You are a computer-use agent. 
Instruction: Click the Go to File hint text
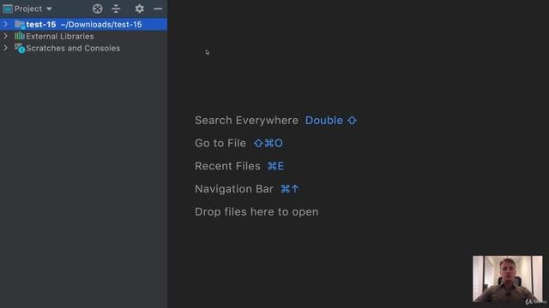click(220, 143)
